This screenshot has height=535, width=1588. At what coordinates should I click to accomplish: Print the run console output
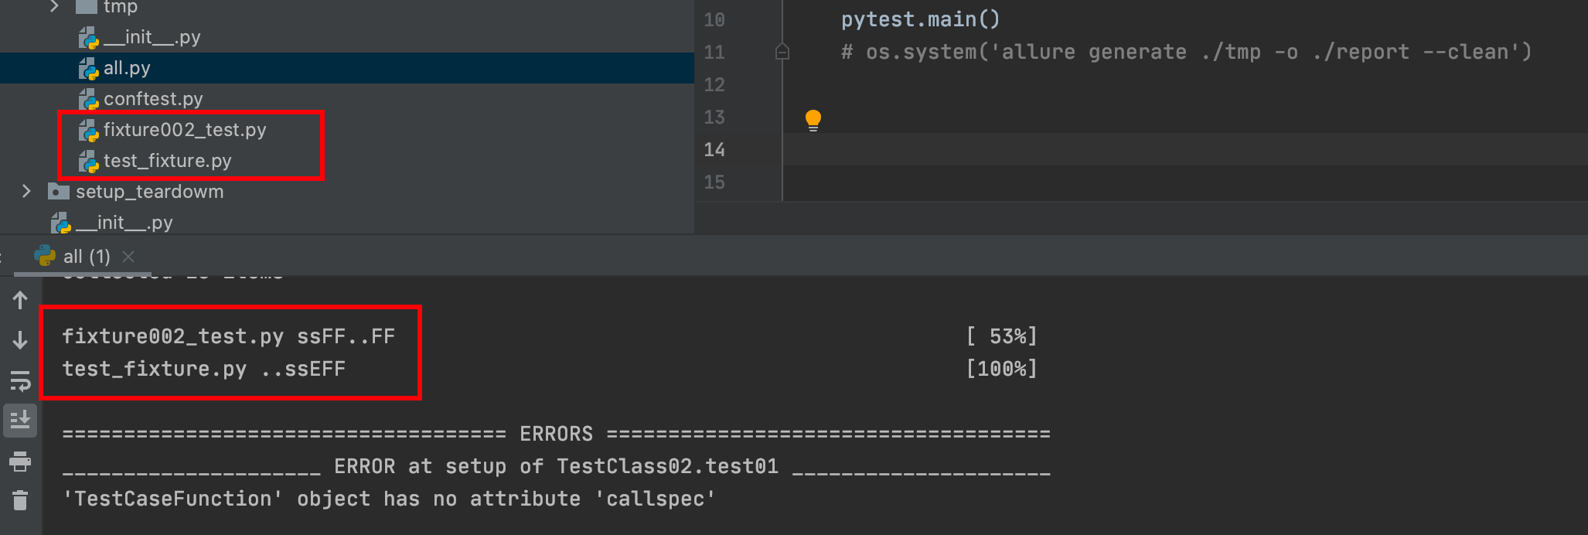pos(20,462)
